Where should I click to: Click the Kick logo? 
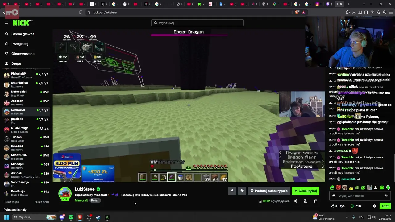[x=23, y=23]
